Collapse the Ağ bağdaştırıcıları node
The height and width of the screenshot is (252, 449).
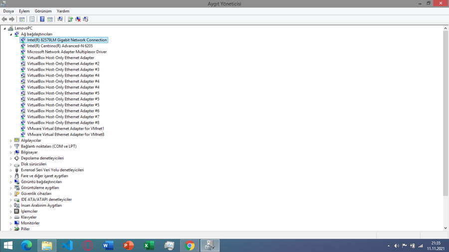pyautogui.click(x=11, y=34)
